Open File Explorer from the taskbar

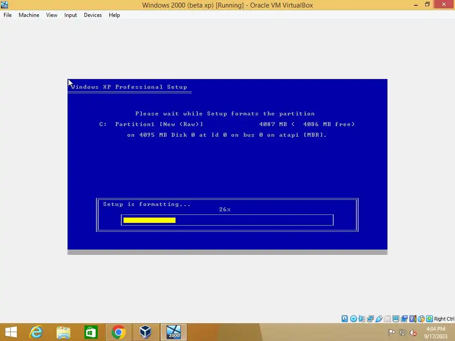63,332
